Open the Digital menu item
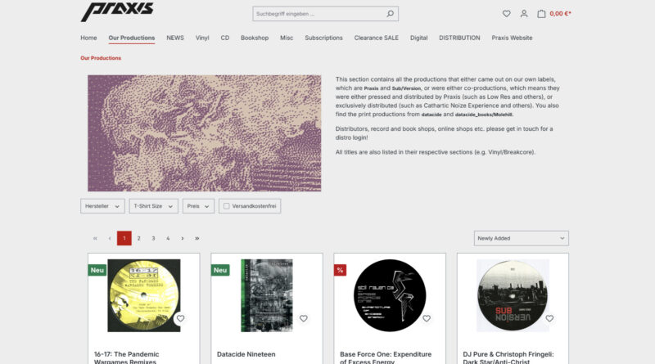The width and height of the screenshot is (655, 364). [x=418, y=38]
